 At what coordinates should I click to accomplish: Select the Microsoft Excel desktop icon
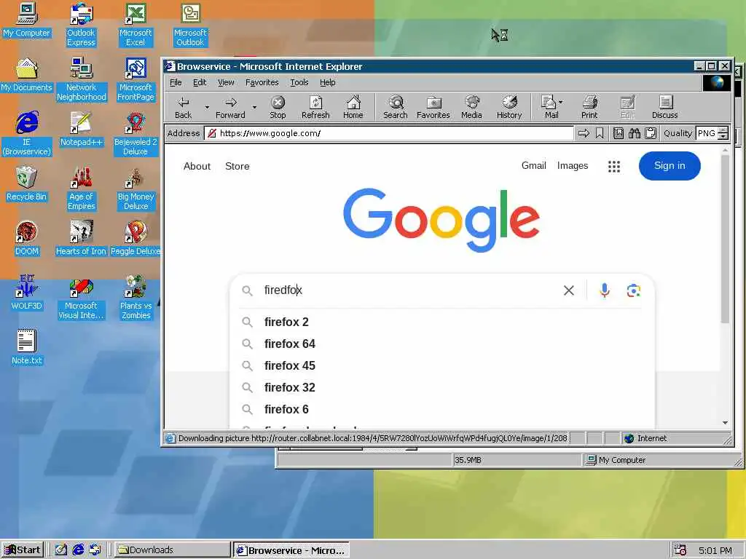(136, 25)
